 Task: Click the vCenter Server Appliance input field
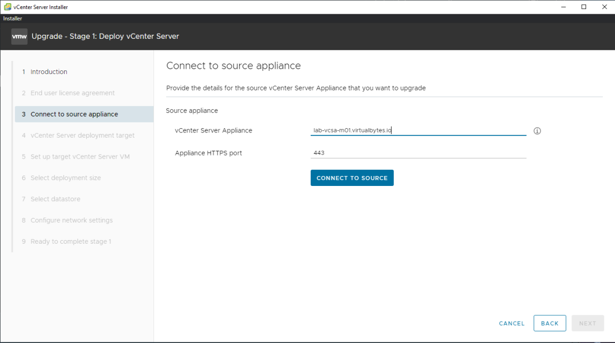click(418, 130)
